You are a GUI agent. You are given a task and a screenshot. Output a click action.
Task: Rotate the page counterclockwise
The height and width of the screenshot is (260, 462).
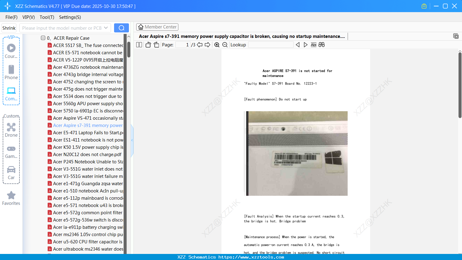click(148, 45)
